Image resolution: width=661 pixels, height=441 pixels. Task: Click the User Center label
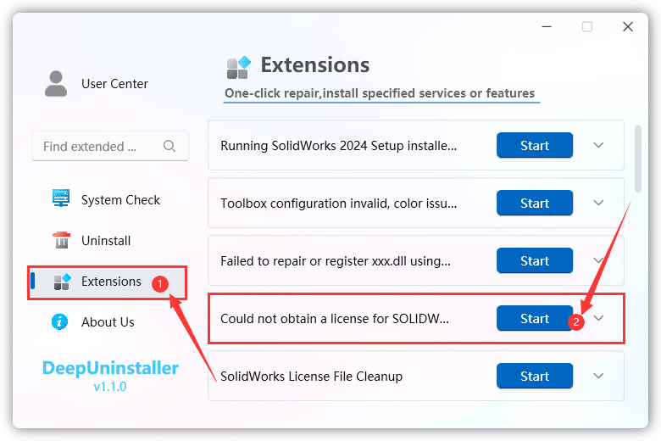[x=114, y=84]
